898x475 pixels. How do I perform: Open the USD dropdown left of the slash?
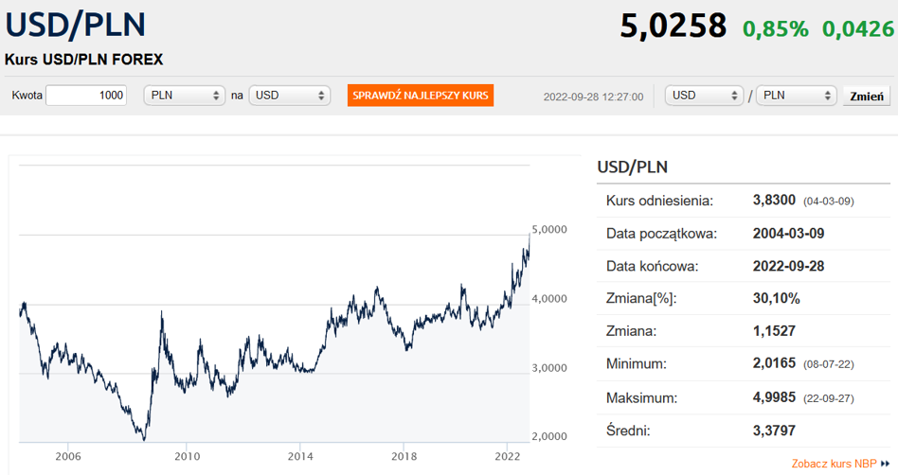(705, 96)
